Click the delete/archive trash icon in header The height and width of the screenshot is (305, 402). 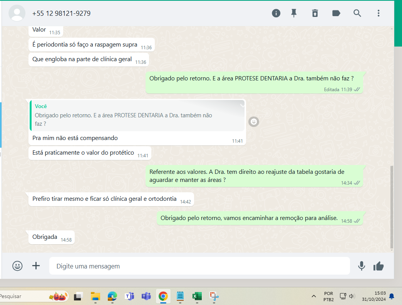pyautogui.click(x=315, y=13)
